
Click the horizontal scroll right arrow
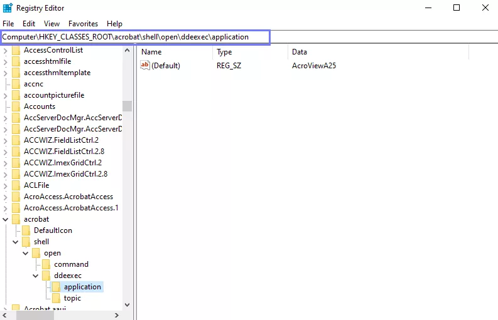click(x=117, y=315)
